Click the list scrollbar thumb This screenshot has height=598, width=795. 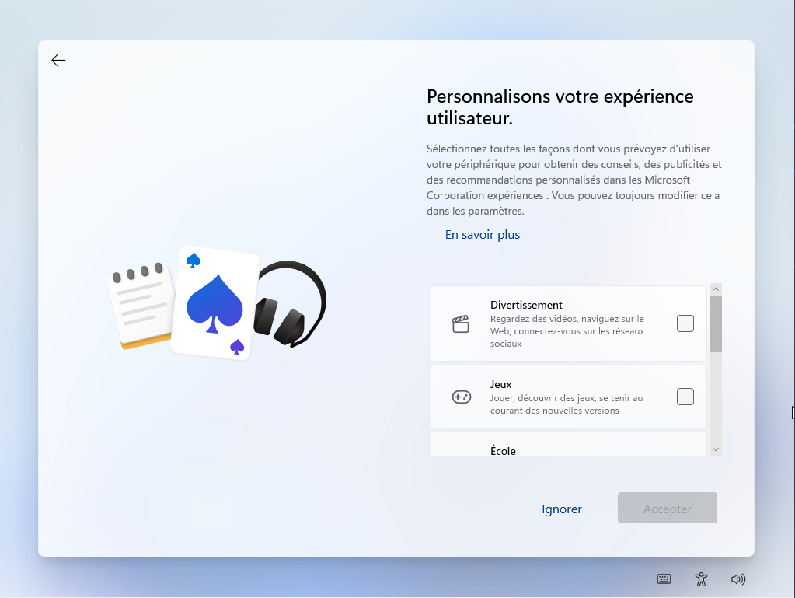coord(716,324)
